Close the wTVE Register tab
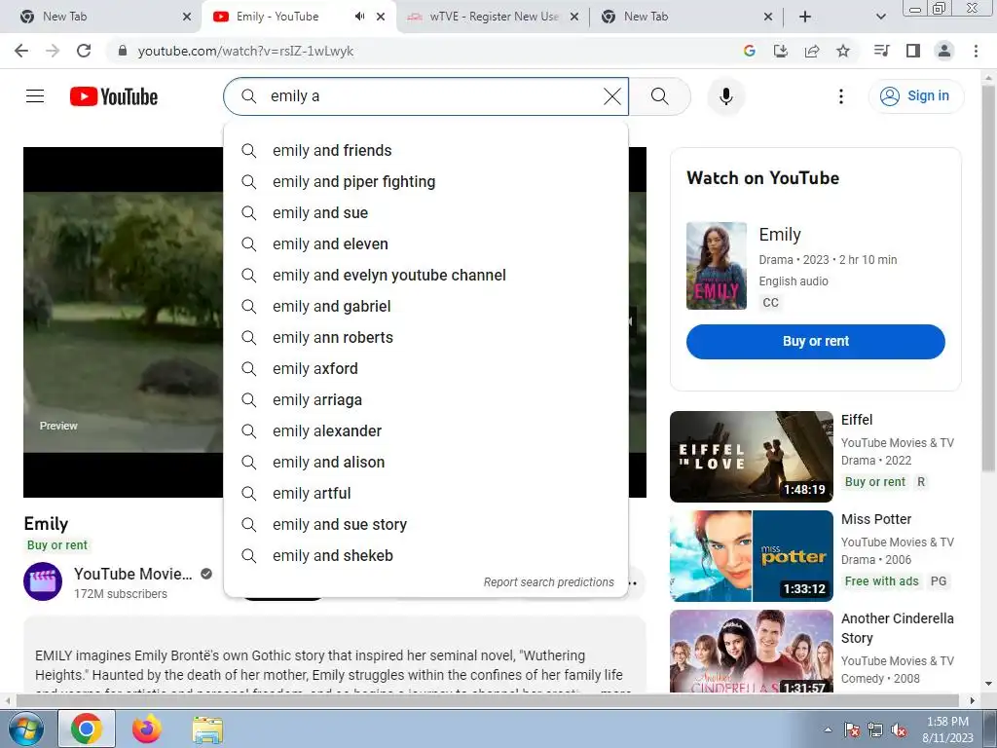This screenshot has height=748, width=997. [574, 17]
